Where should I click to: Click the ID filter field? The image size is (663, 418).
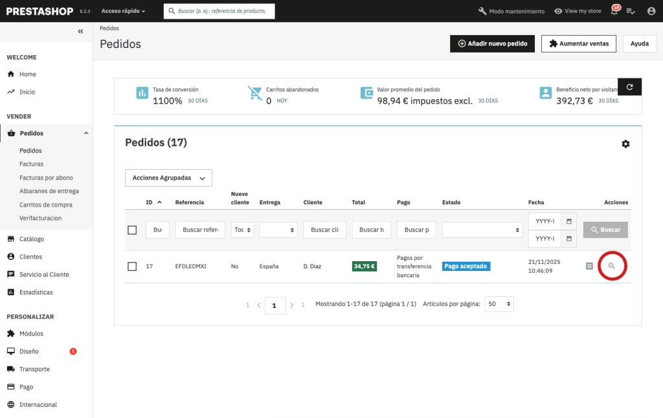tap(157, 229)
